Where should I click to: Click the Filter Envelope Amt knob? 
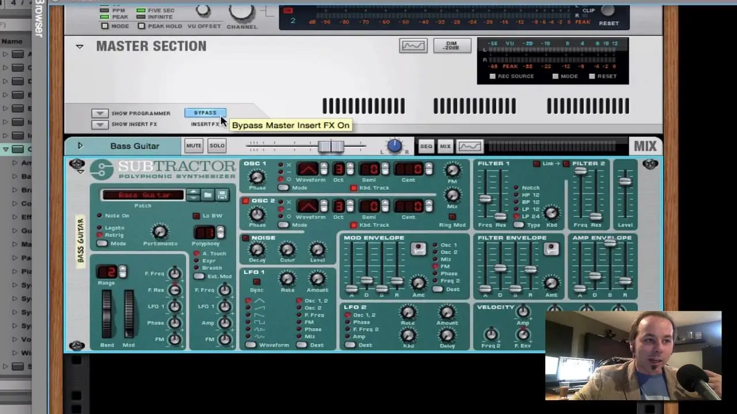[x=551, y=283]
